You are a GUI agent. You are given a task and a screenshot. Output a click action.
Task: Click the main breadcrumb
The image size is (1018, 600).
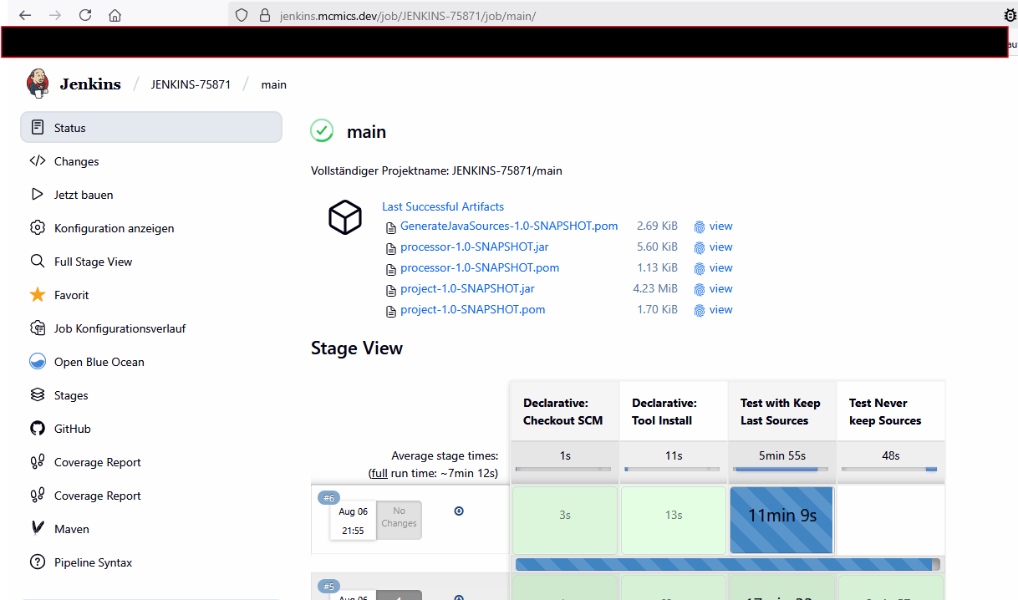point(273,84)
